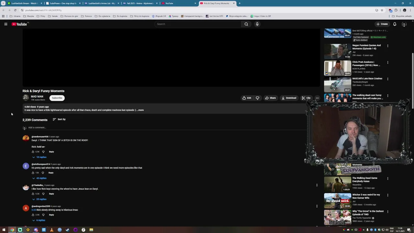414x233 pixels.
Task: Dislike the randomuser935 comment
Action: pyautogui.click(x=43, y=152)
